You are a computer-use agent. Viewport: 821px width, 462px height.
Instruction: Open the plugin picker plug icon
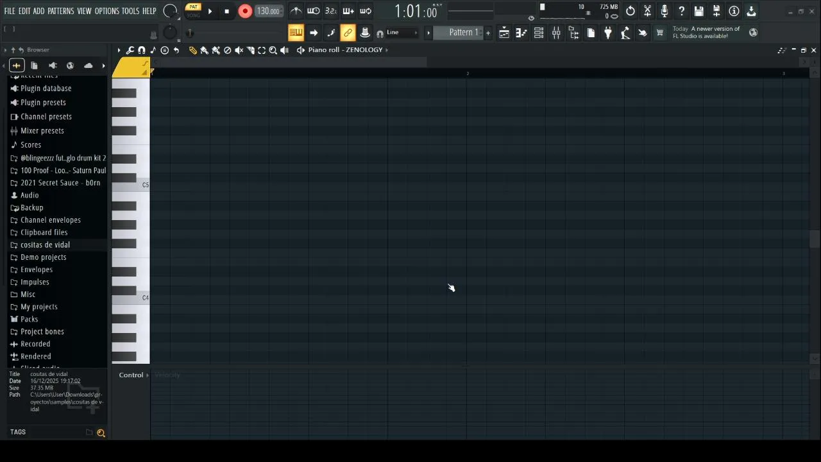608,33
